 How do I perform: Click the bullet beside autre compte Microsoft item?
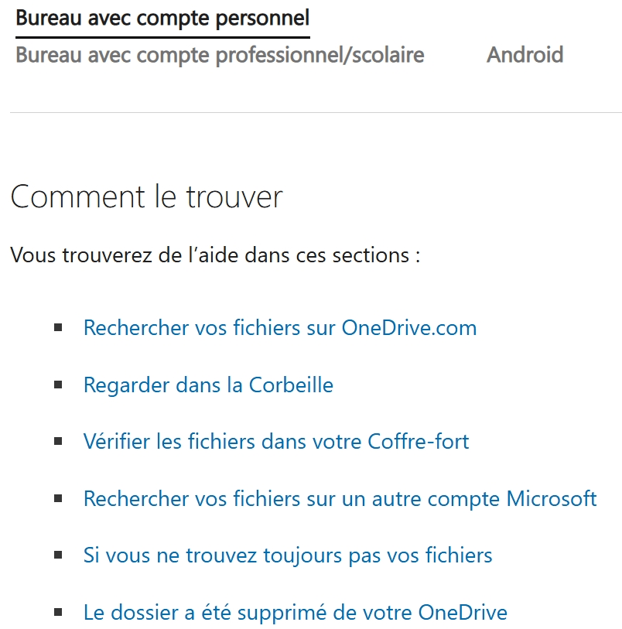pyautogui.click(x=58, y=498)
